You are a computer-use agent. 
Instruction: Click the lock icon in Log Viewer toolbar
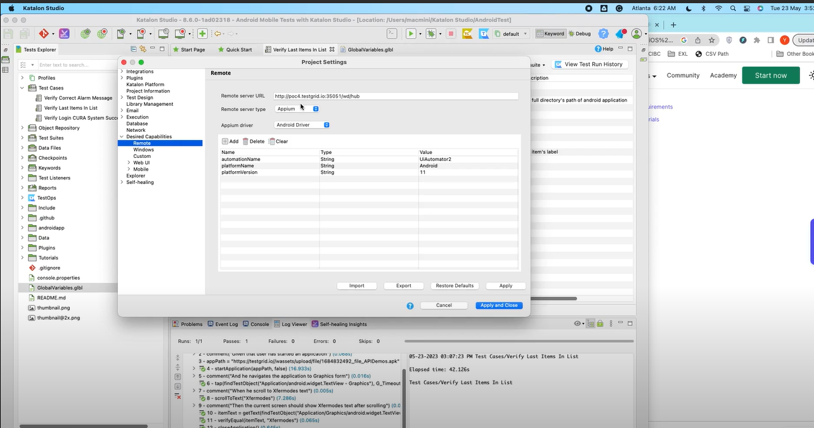600,324
